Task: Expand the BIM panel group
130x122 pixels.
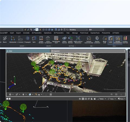Action: pyautogui.click(x=92, y=46)
